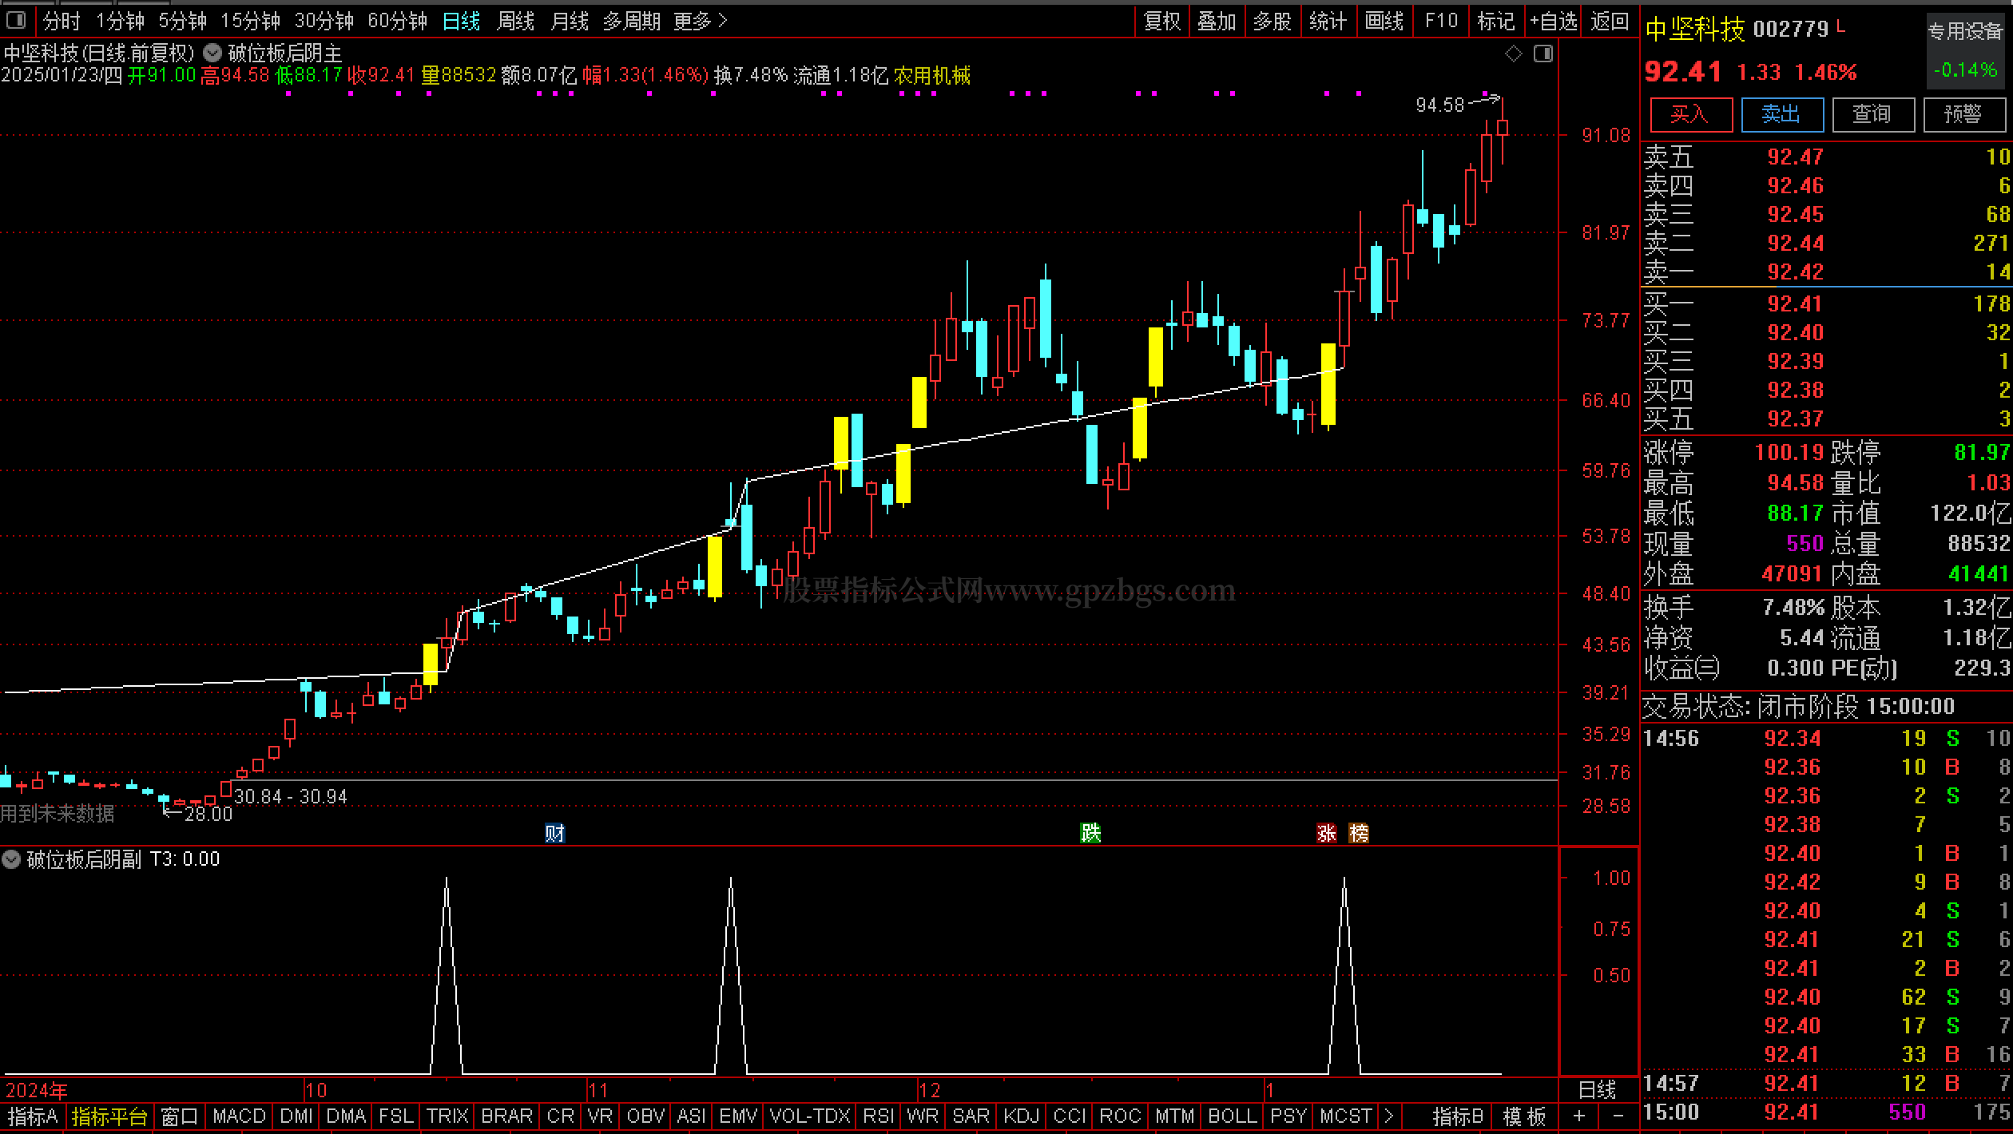Screen dimensions: 2013x1134
Task: Click the green 跌 marker icon
Action: pos(1090,833)
